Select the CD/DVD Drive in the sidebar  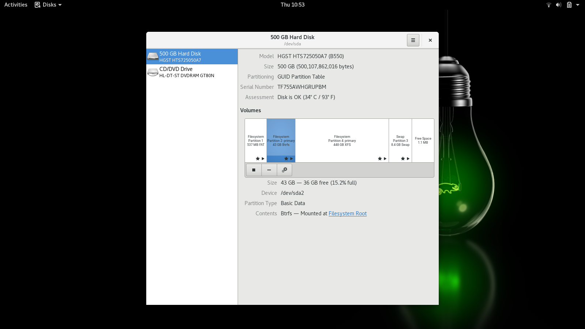[192, 72]
